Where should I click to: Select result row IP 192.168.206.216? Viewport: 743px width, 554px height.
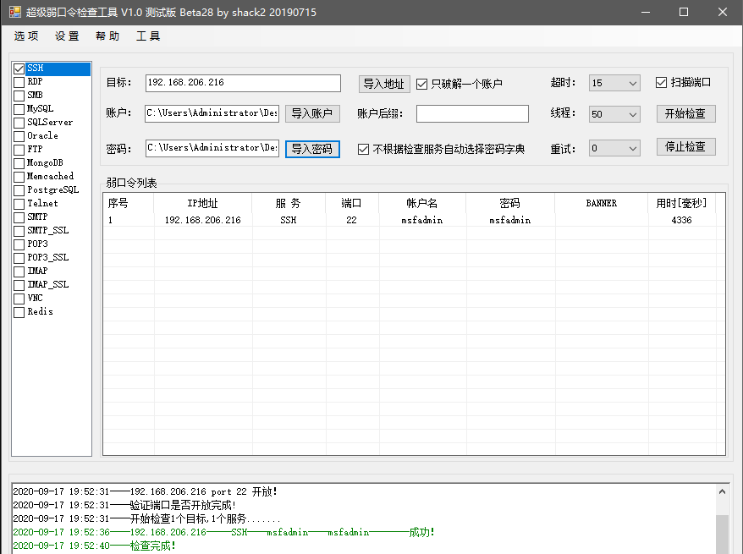click(x=203, y=220)
